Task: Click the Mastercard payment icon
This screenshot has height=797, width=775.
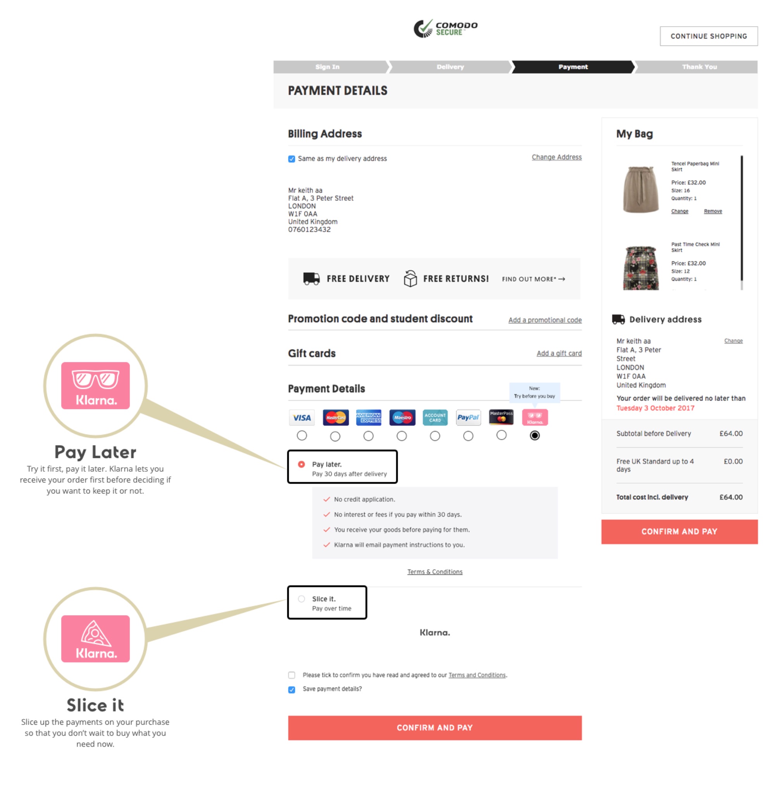Action: click(334, 418)
